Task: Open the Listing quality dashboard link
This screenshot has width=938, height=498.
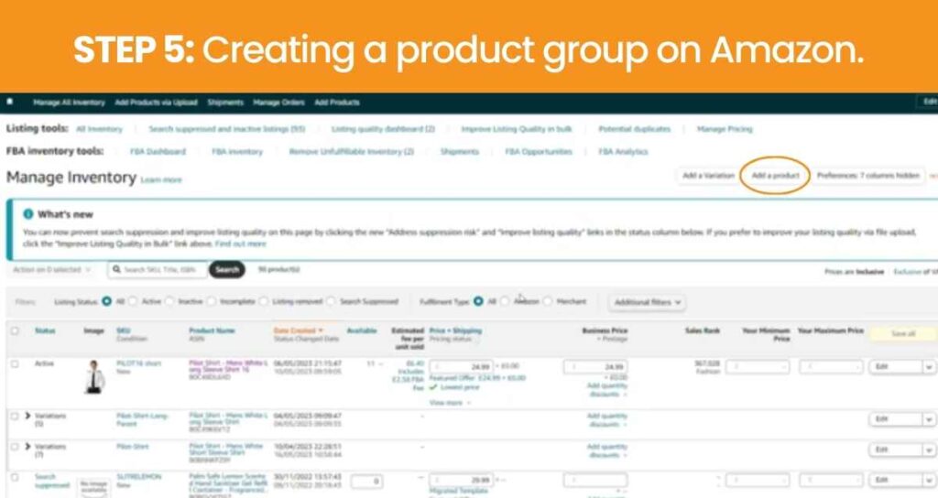Action: pos(383,129)
